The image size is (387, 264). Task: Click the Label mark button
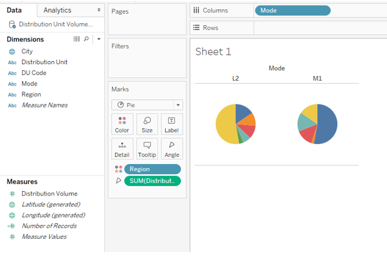[172, 124]
